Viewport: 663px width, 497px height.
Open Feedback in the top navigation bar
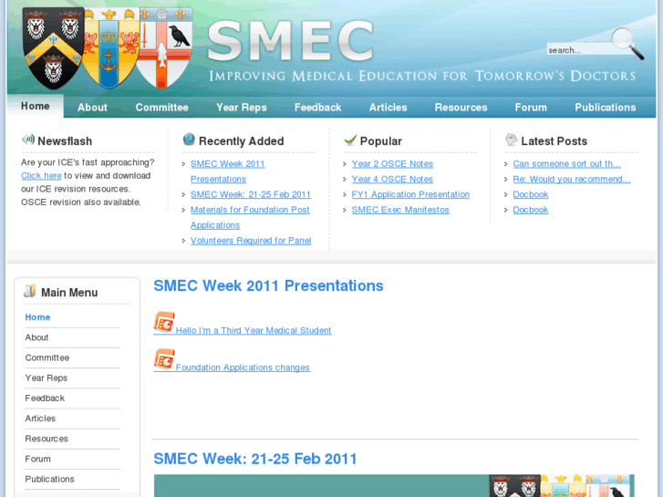[317, 108]
